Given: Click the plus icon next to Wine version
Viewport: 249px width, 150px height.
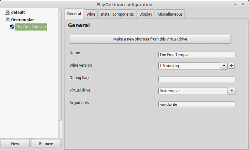Looking at the screenshot, I should pyautogui.click(x=232, y=66).
